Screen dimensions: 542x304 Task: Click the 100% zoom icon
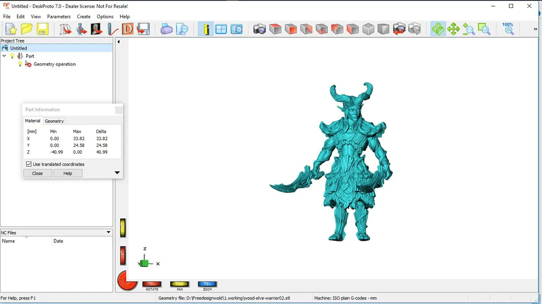[x=508, y=29]
